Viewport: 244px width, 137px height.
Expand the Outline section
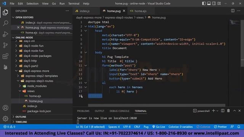coord(21,117)
